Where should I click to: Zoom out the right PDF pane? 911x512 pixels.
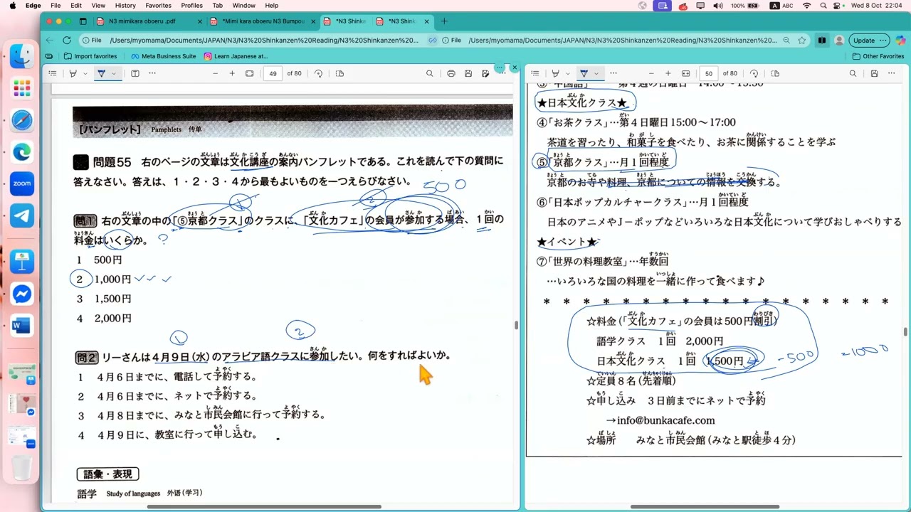click(651, 73)
